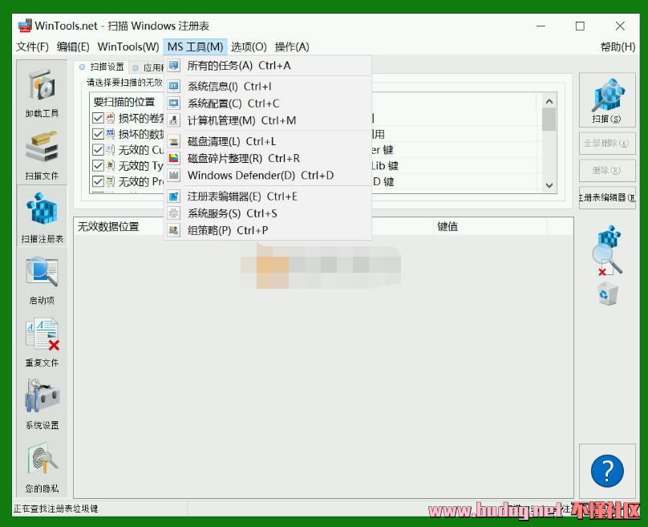Run 磁盘碎片整理(R) from the menu
The image size is (648, 527).
(x=267, y=158)
